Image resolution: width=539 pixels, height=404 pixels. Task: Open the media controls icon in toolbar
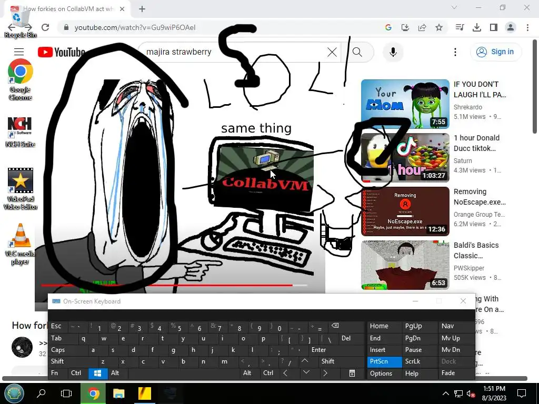coord(460,27)
